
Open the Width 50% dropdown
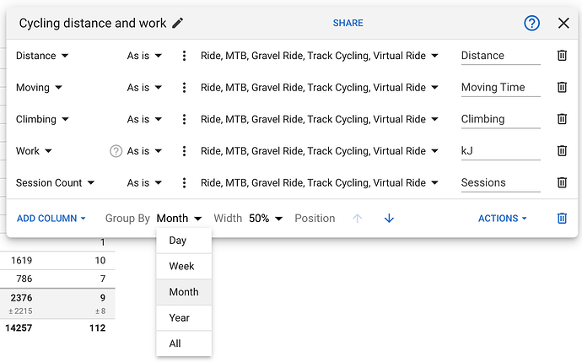click(x=266, y=218)
